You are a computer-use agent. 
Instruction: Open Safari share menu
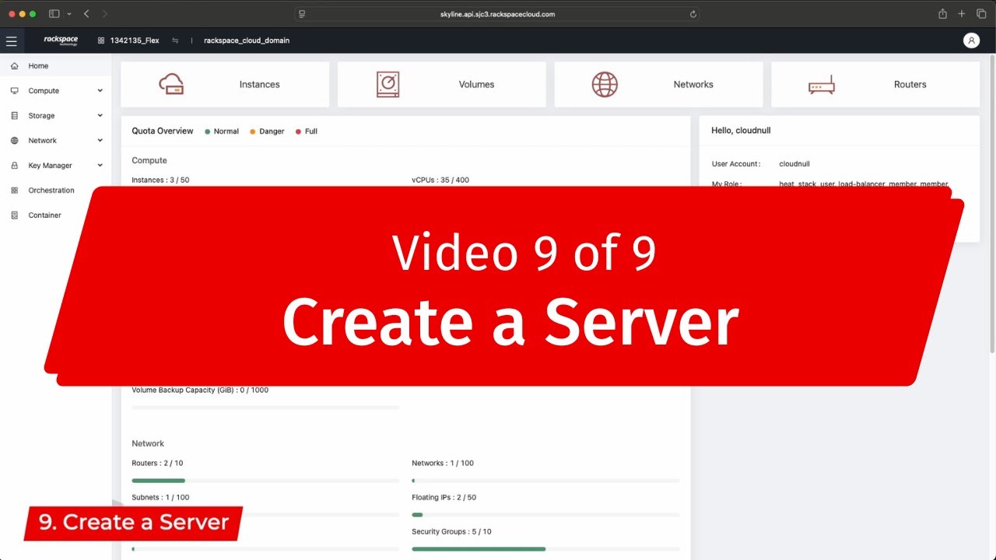(x=942, y=14)
